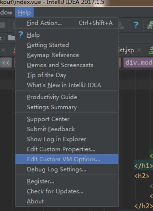Show Tip of the Day
This screenshot has height=211, width=153.
coord(67,75)
